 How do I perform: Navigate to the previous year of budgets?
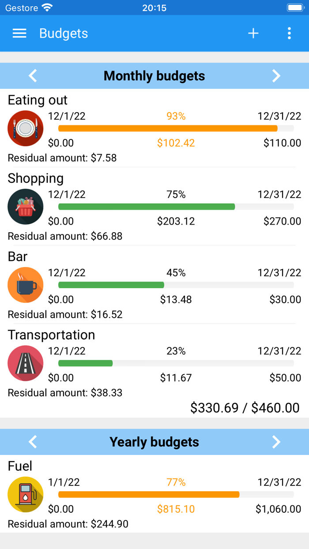point(33,442)
